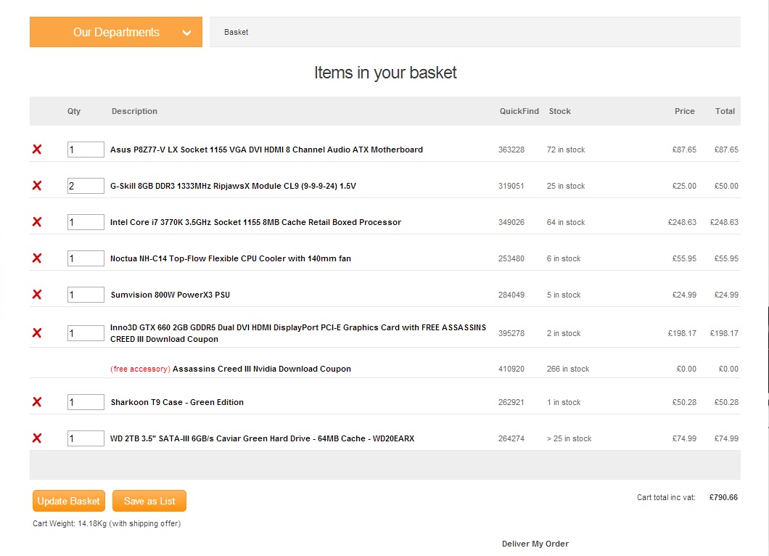This screenshot has width=769, height=556.
Task: Edit quantity for Noctua NH-C14 cooler
Action: tap(86, 258)
